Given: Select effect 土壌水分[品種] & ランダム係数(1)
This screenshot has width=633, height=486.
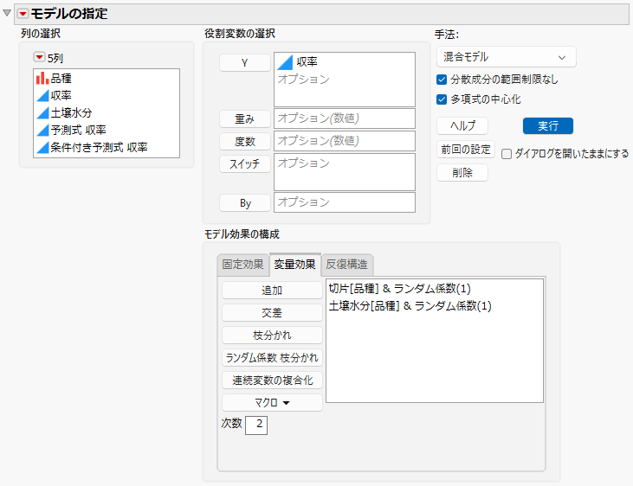Looking at the screenshot, I should point(410,306).
